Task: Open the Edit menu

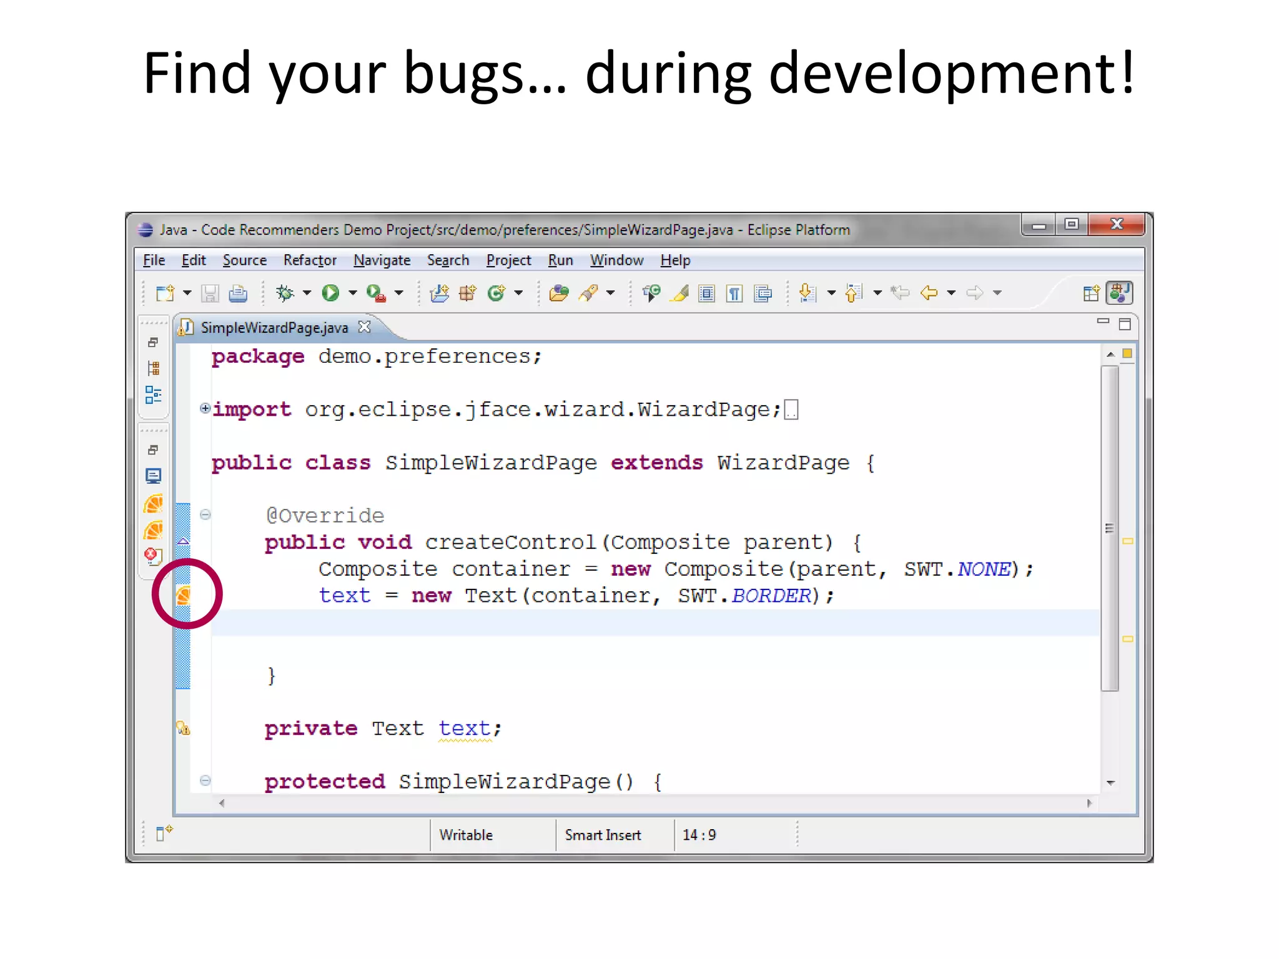Action: 194,260
